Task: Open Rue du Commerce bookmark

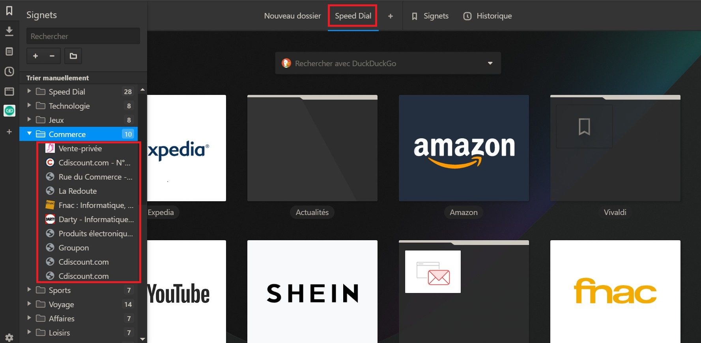Action: pyautogui.click(x=89, y=177)
